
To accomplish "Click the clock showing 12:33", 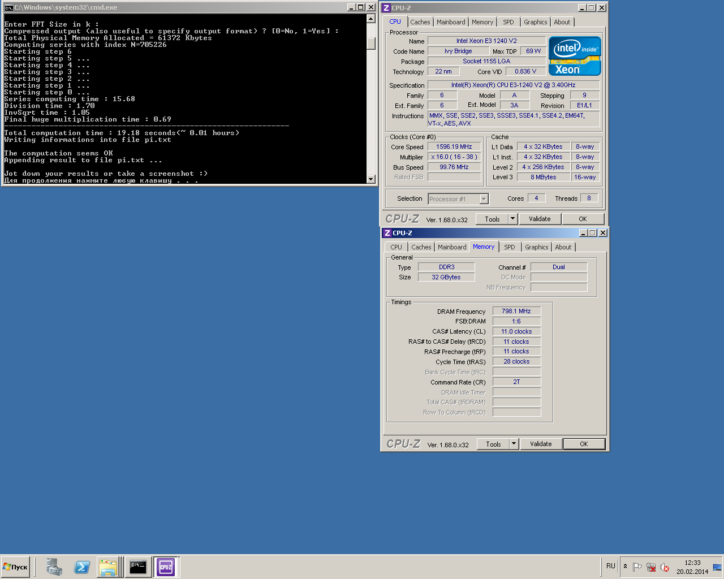I will (692, 563).
